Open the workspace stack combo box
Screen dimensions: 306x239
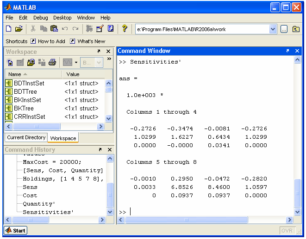coord(92,63)
